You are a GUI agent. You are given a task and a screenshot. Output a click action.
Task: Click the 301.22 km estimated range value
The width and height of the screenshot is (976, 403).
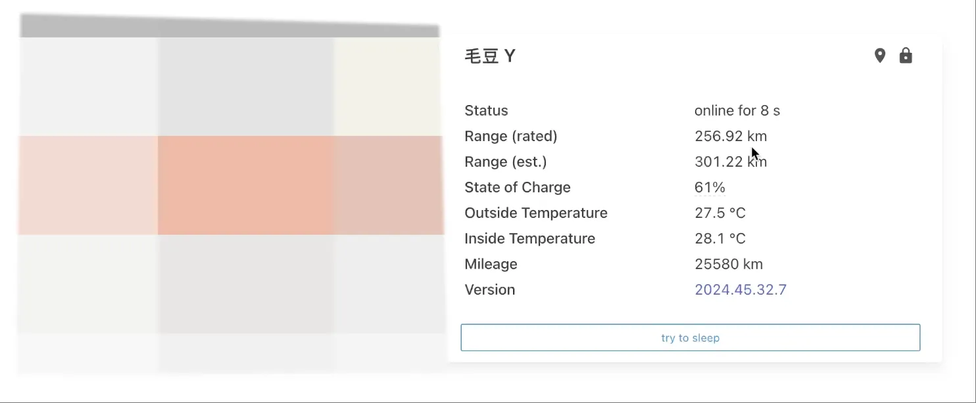click(x=730, y=161)
